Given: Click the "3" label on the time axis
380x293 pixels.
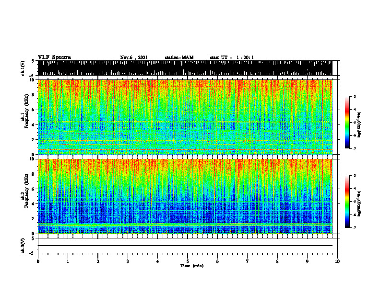Looking at the screenshot, I should (x=128, y=261).
